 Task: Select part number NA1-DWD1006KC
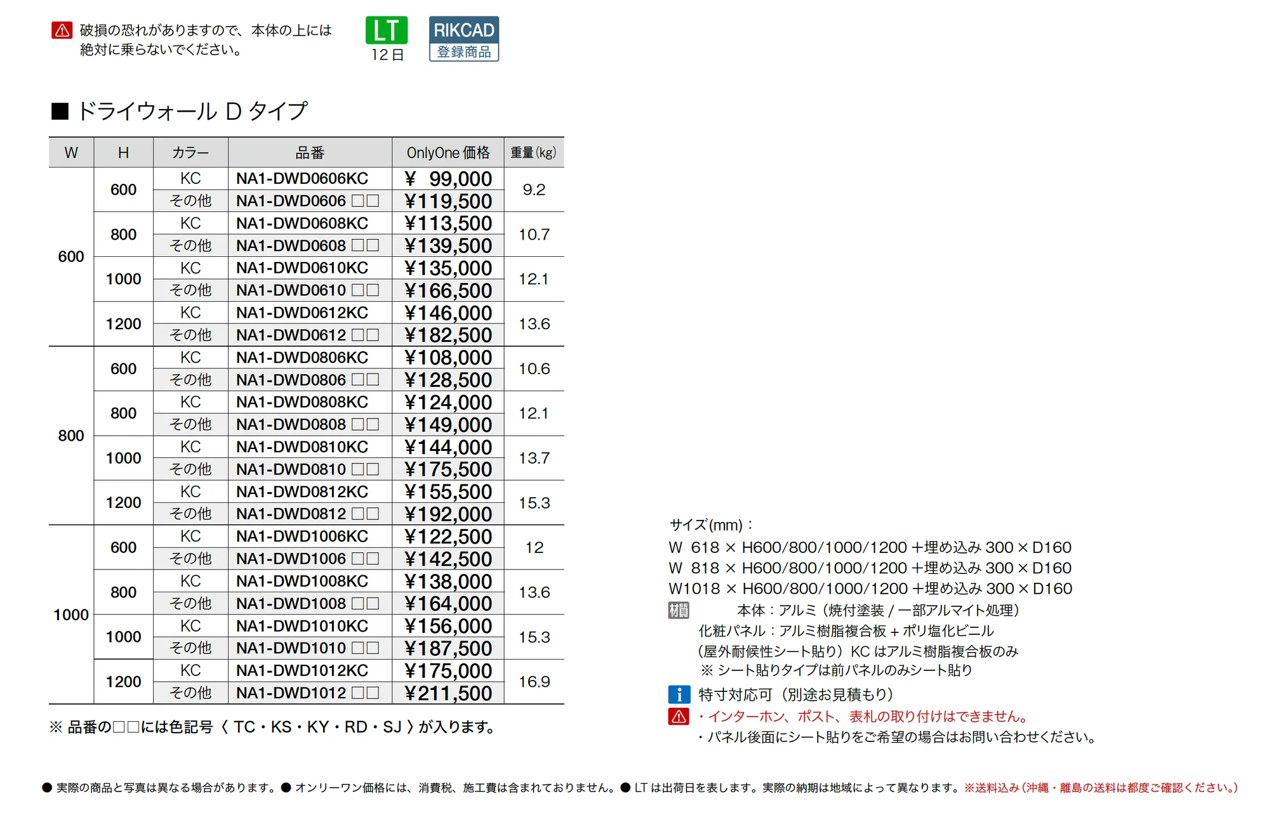pos(302,537)
